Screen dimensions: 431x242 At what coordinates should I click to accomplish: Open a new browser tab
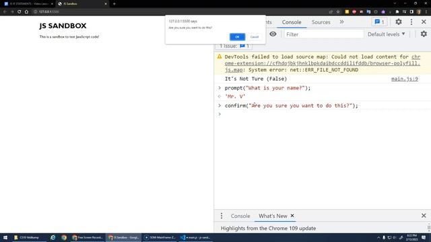point(114,4)
